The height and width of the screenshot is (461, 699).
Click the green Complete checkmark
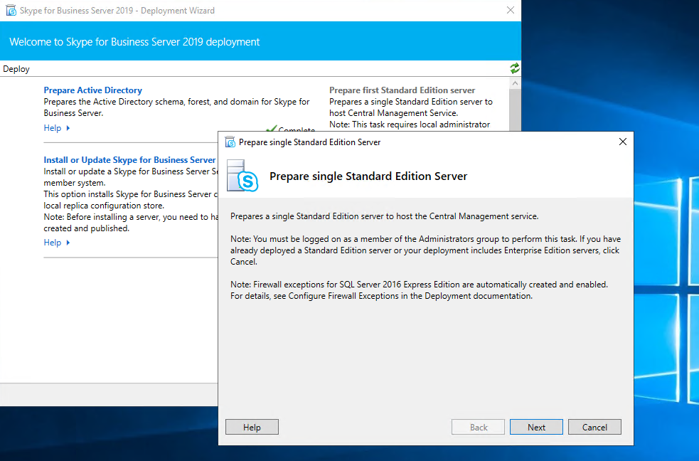pos(271,129)
